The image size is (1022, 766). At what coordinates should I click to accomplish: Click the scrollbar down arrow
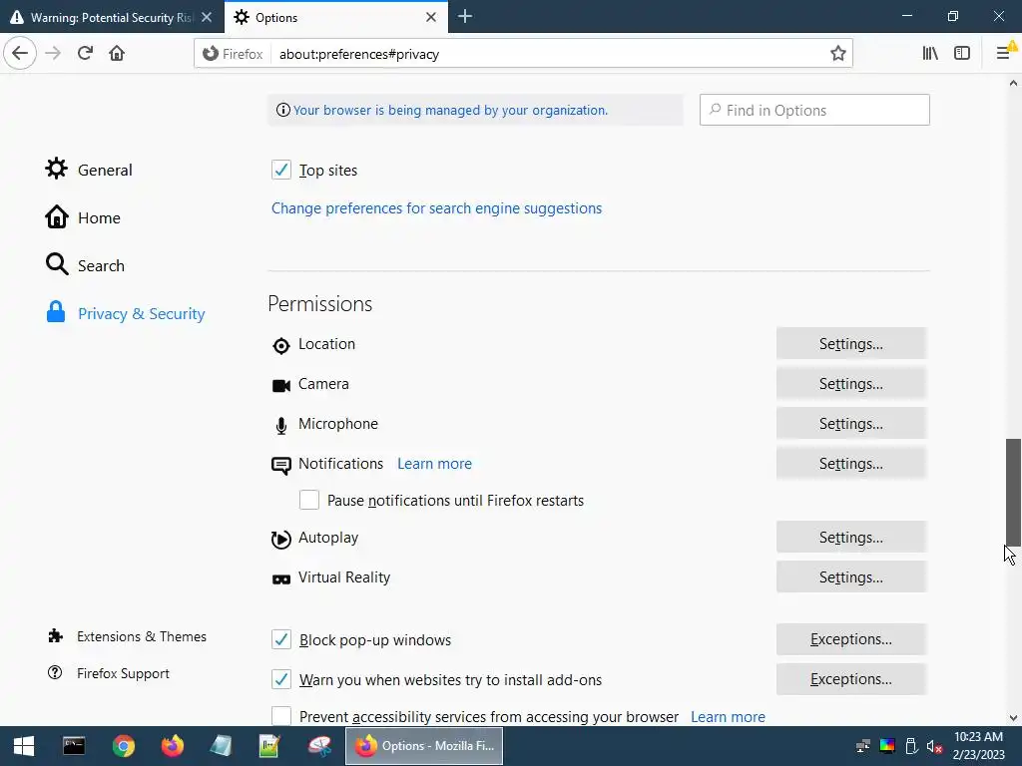click(1013, 718)
